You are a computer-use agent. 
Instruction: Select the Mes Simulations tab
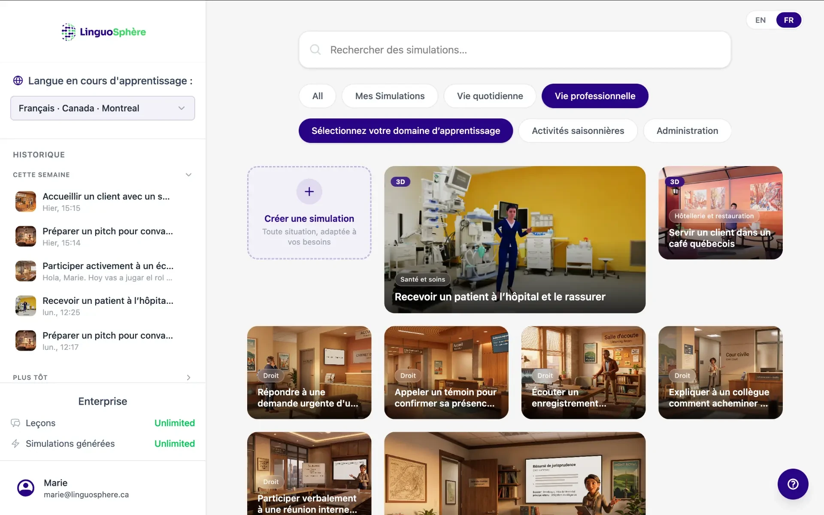coord(390,96)
